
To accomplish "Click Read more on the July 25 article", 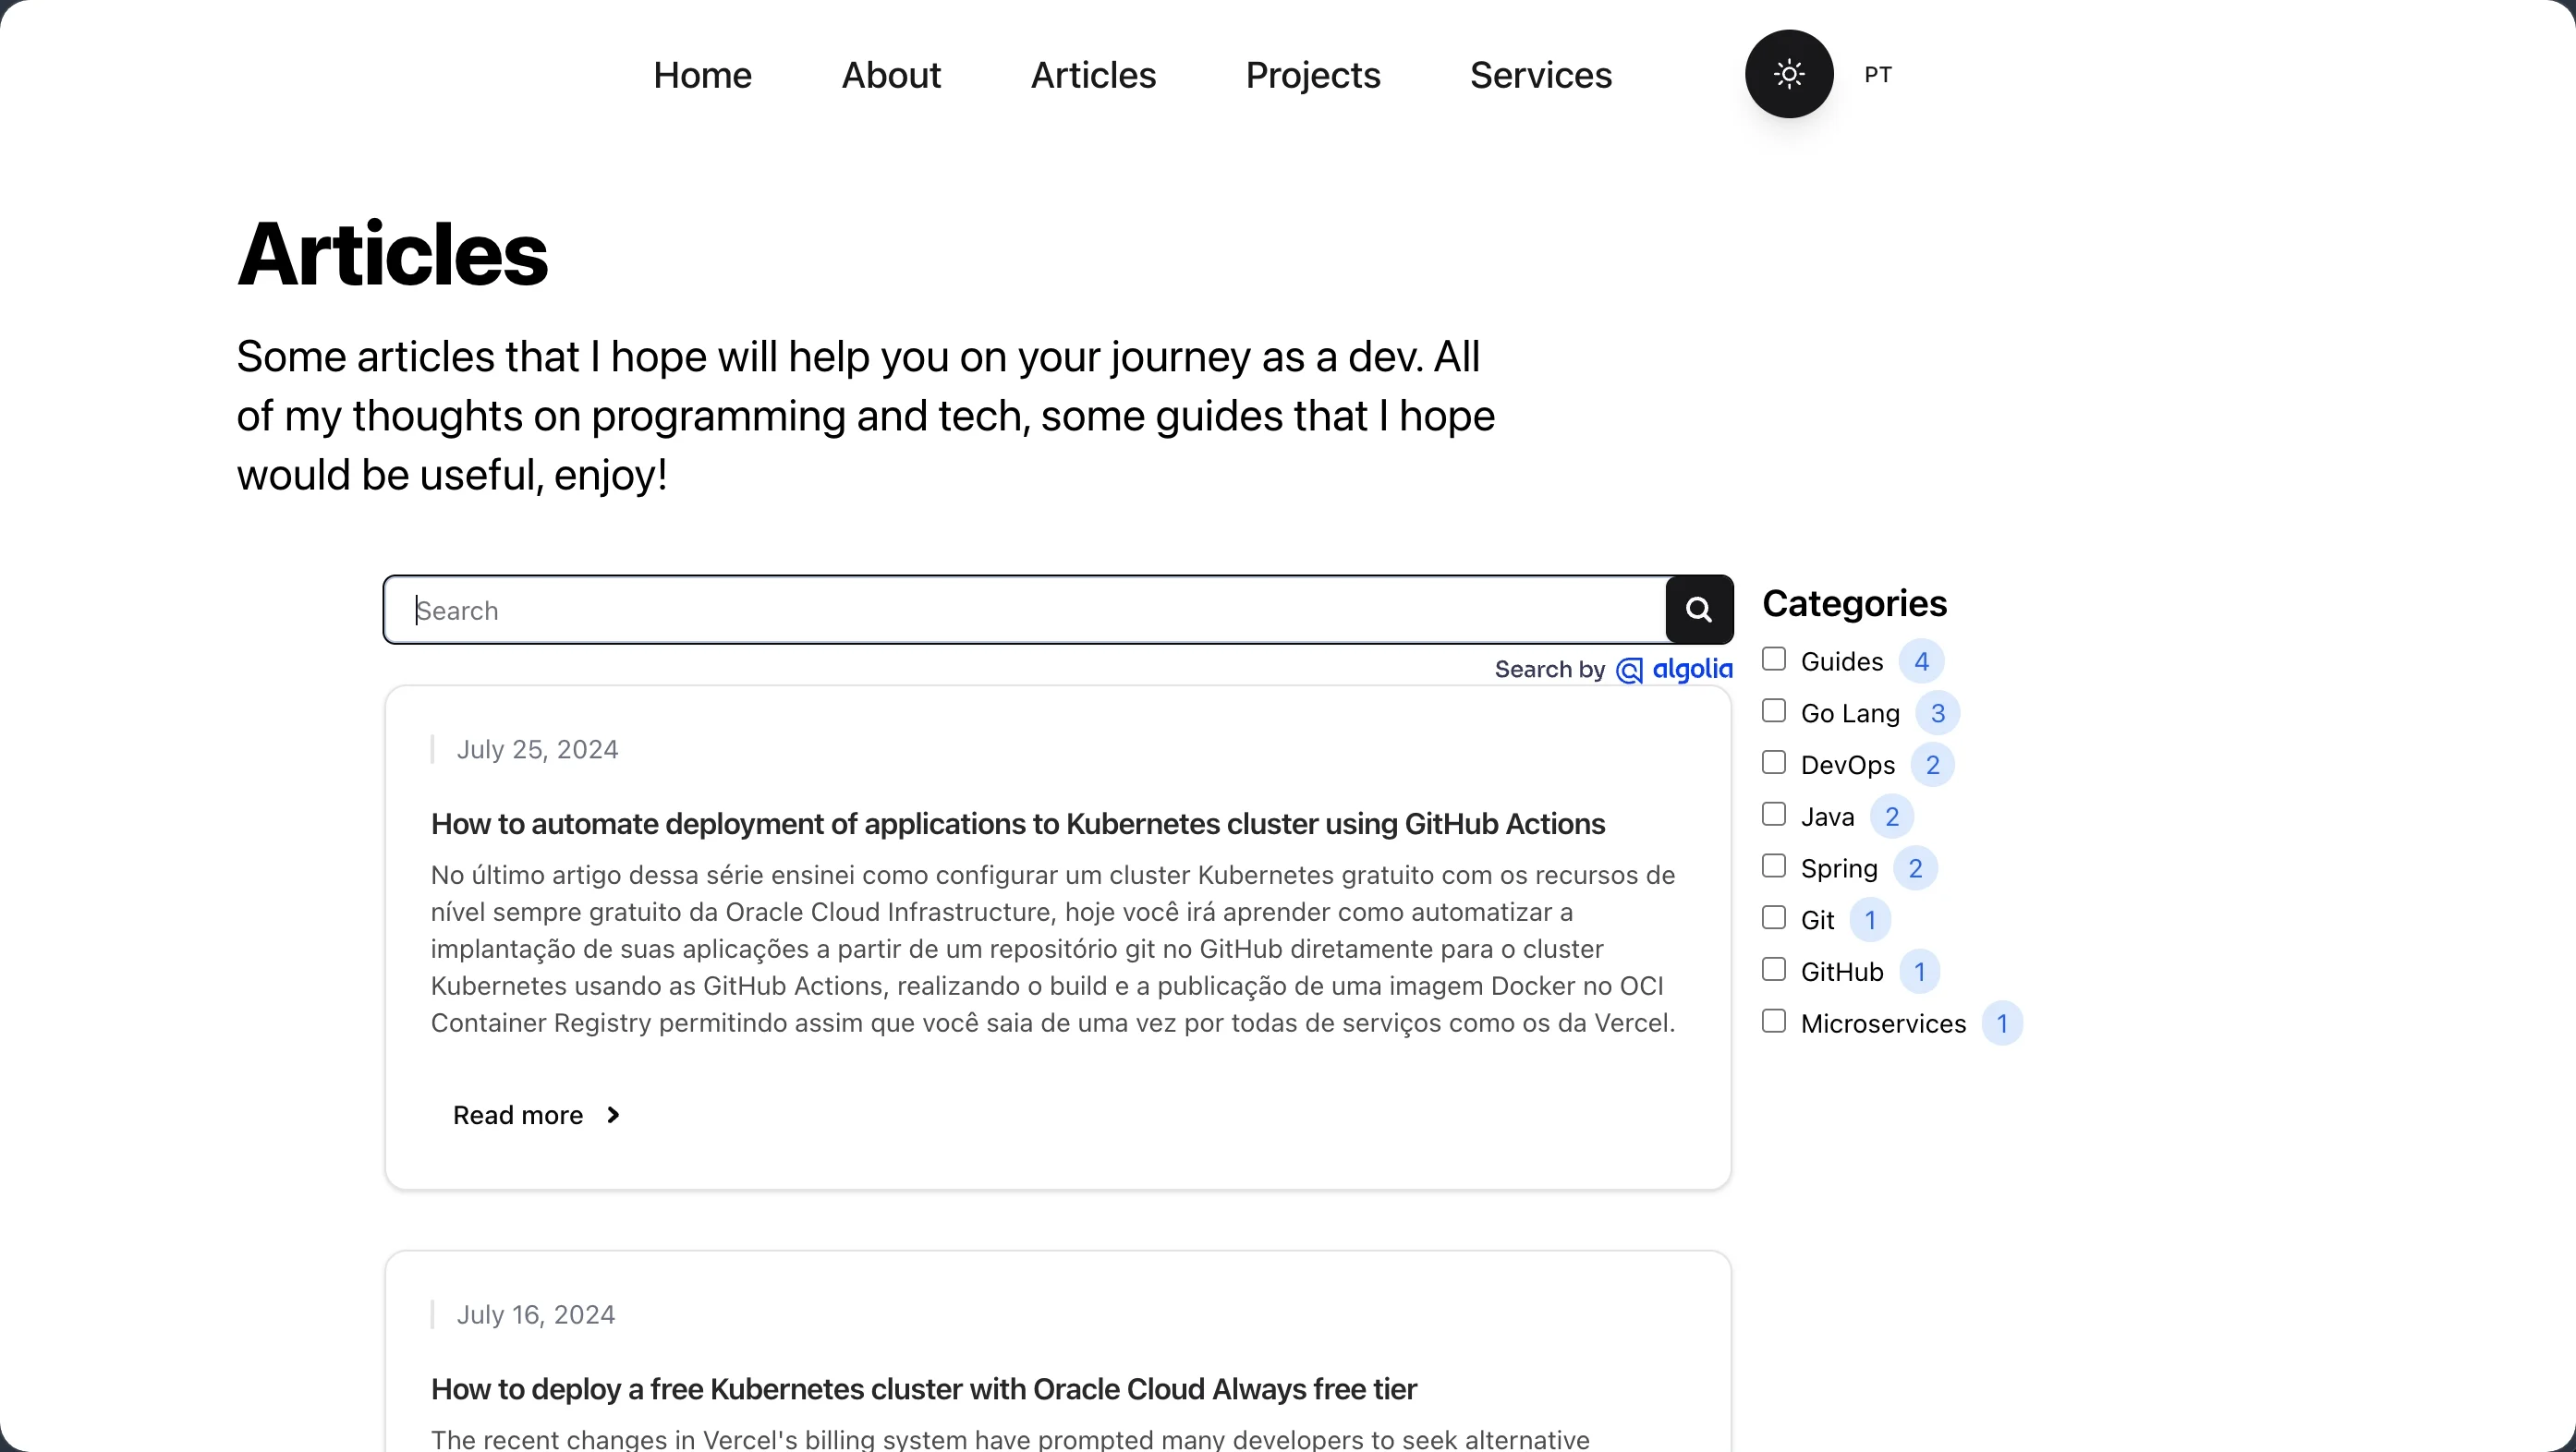I will 537,1115.
